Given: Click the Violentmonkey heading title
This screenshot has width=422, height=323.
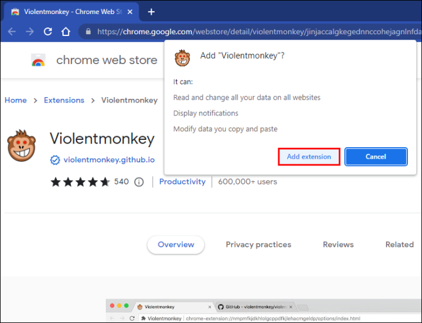Looking at the screenshot, I should click(x=102, y=139).
